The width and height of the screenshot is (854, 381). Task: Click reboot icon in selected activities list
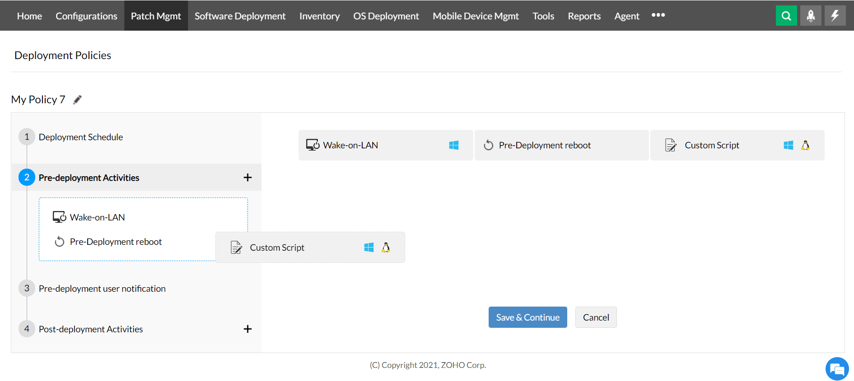coord(60,242)
